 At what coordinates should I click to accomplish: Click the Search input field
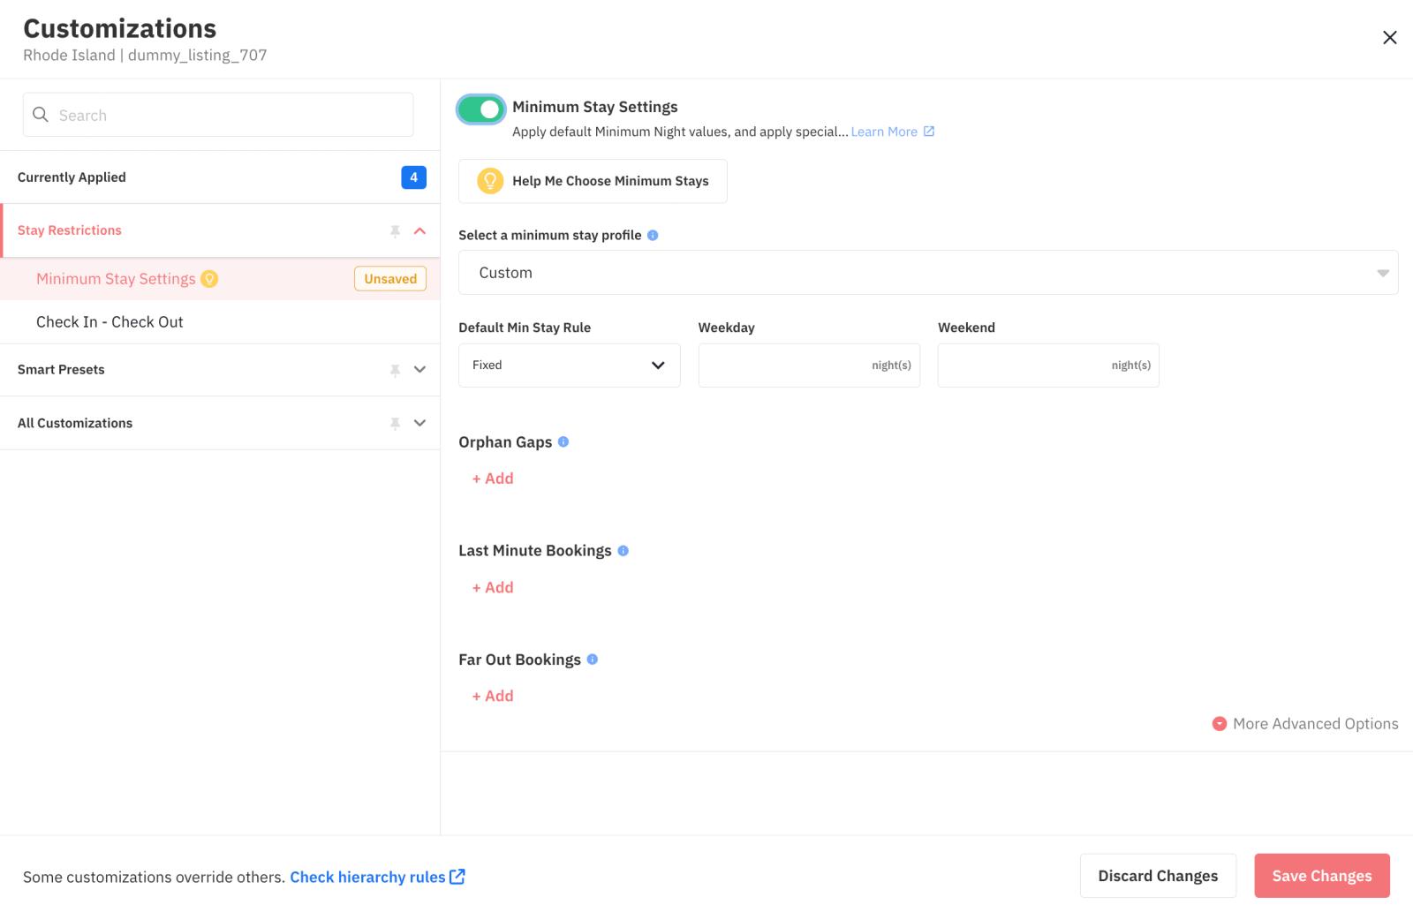point(218,115)
